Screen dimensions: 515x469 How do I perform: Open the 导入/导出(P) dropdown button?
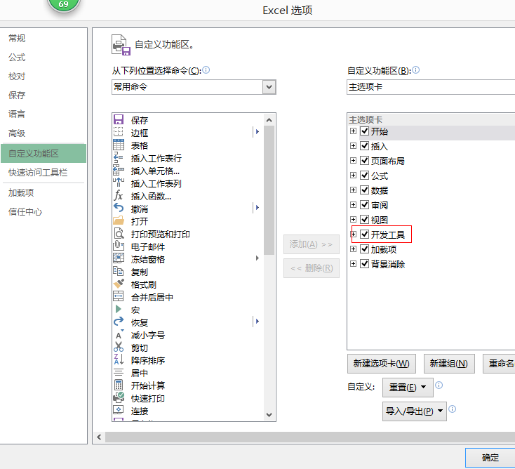(x=414, y=411)
